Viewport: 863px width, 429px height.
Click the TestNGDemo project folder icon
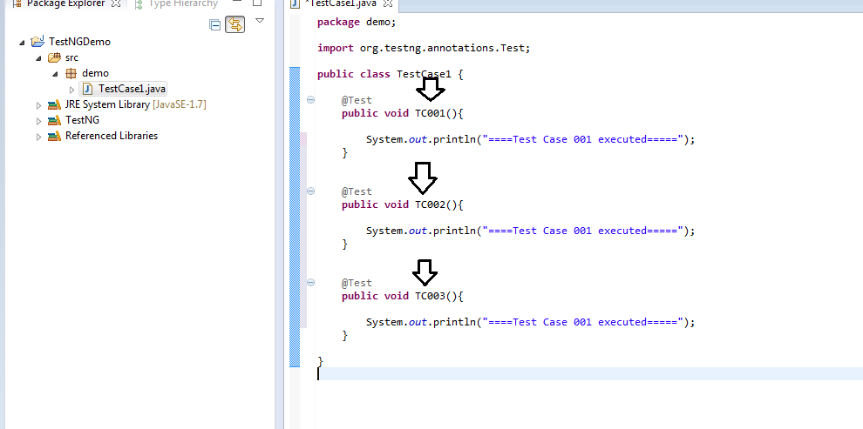click(37, 42)
